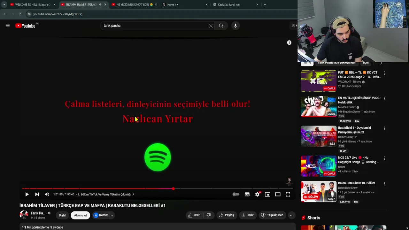This screenshot has height=230, width=409.
Task: Open options menu for Balon Date Show
Action: [385, 184]
